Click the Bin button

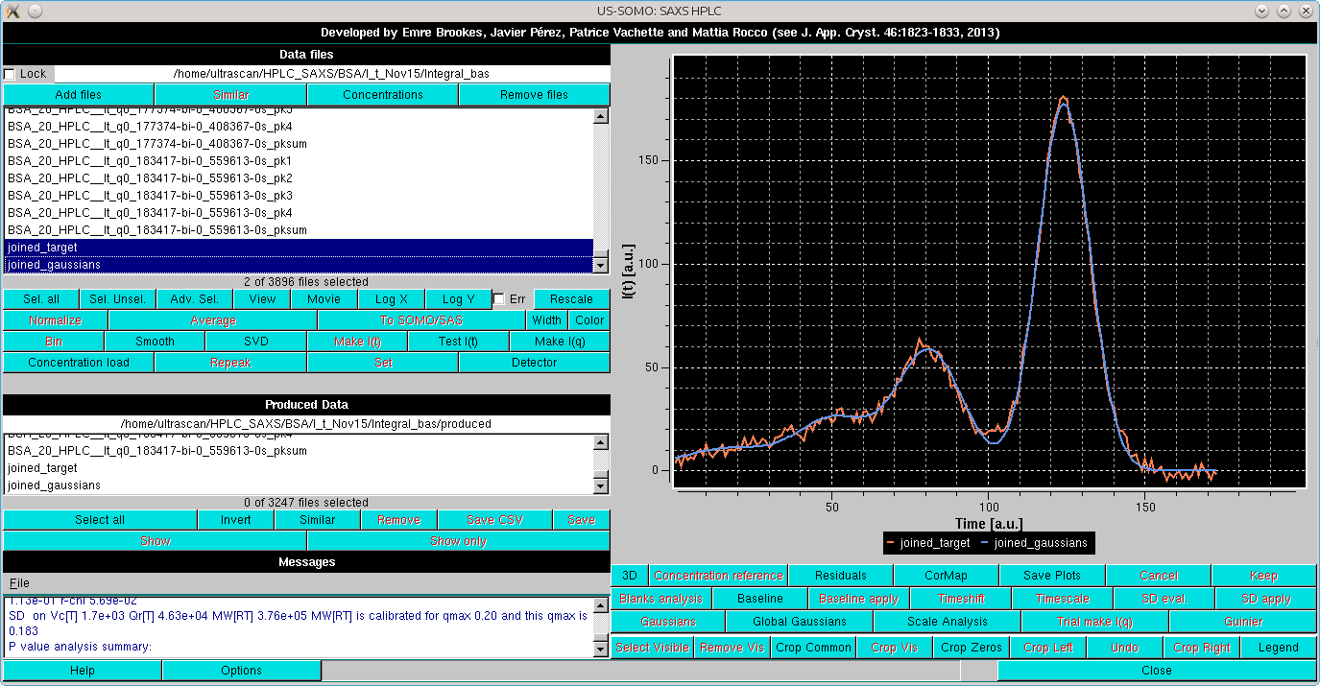(x=54, y=342)
